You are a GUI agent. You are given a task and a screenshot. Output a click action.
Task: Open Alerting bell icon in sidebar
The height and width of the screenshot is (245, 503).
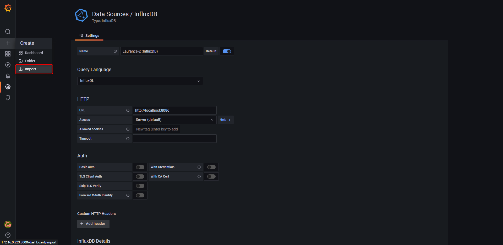(x=8, y=76)
